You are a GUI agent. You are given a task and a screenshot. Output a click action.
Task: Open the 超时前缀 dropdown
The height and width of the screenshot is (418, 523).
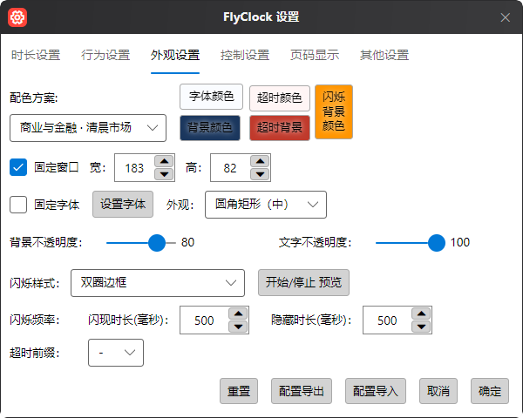coord(116,353)
